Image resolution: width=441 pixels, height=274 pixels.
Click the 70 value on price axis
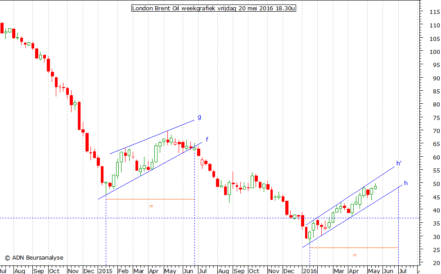click(x=436, y=131)
